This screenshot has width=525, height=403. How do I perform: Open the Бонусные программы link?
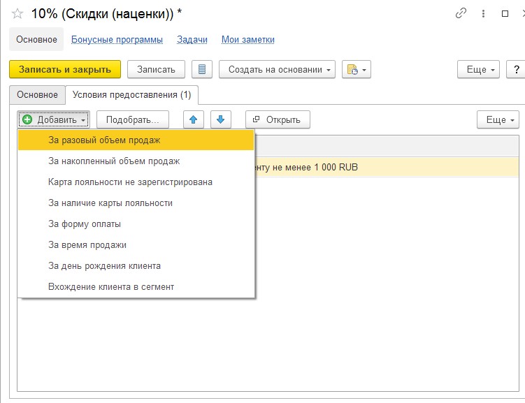pos(117,40)
